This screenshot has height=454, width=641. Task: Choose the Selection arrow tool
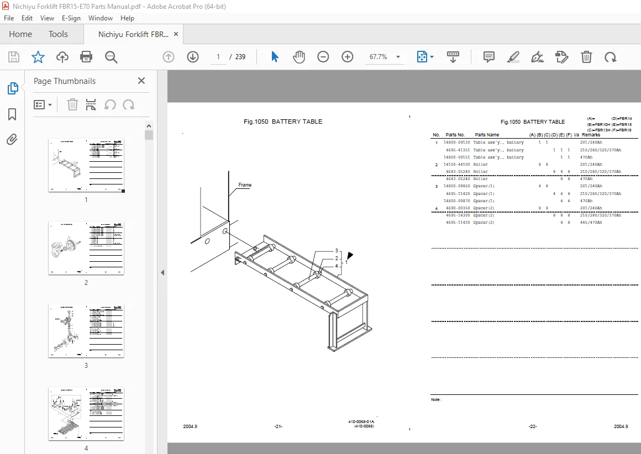(275, 57)
